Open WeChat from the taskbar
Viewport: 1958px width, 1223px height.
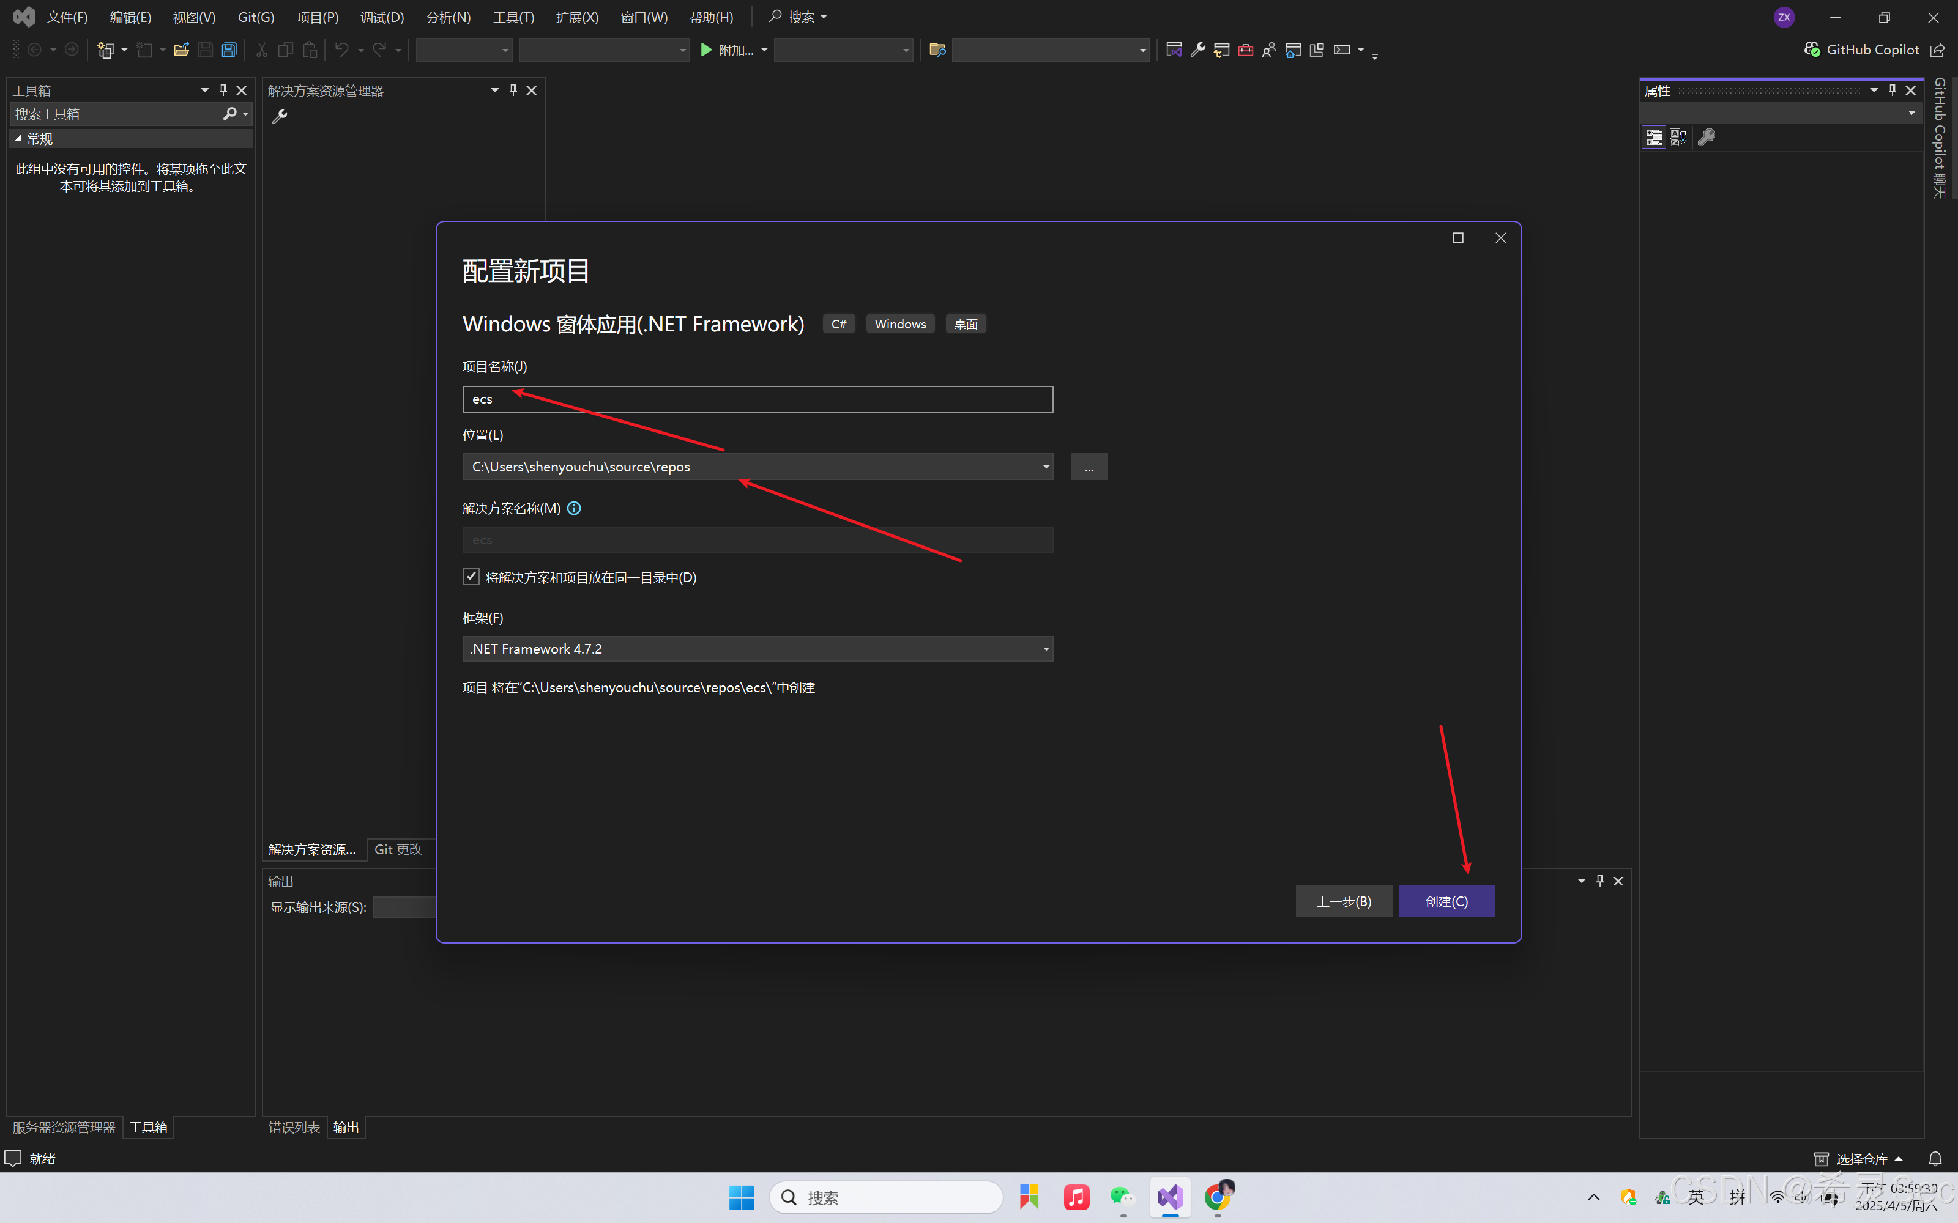click(1122, 1197)
